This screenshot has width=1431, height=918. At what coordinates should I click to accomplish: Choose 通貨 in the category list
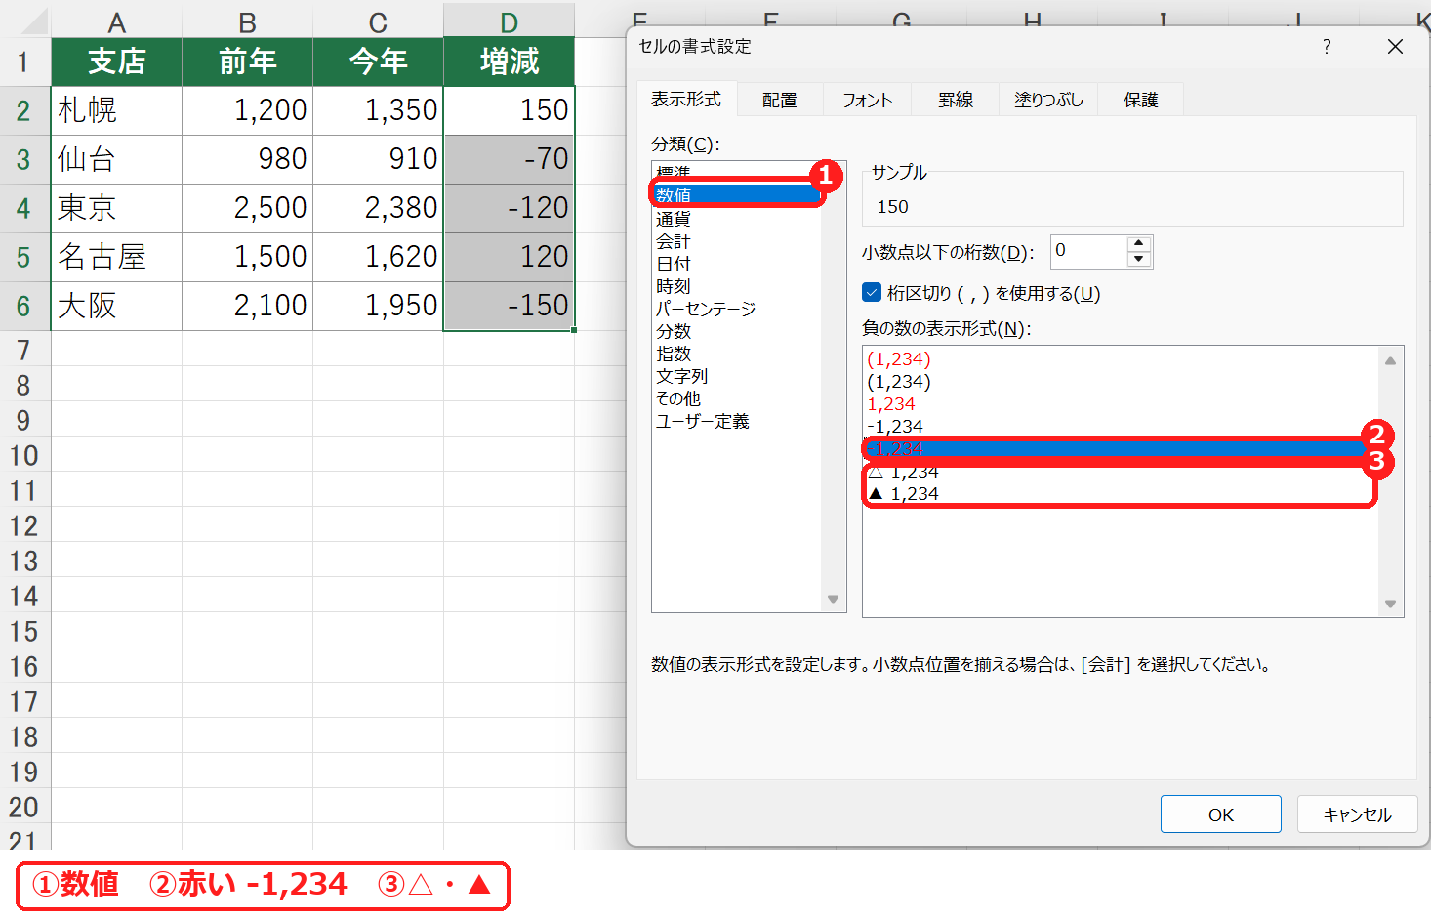[674, 219]
